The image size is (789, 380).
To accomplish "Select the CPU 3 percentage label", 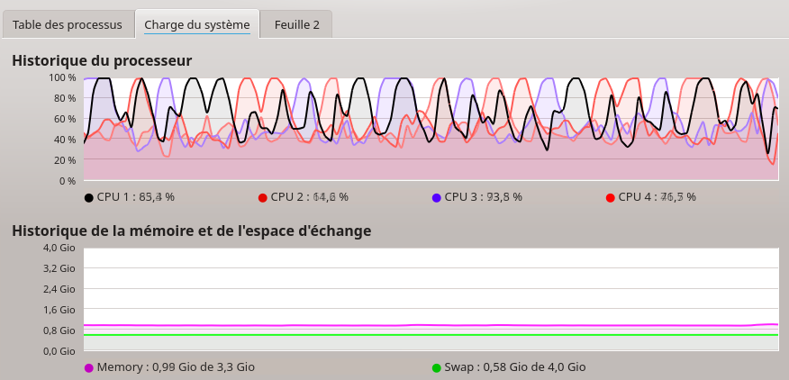I will pyautogui.click(x=484, y=197).
